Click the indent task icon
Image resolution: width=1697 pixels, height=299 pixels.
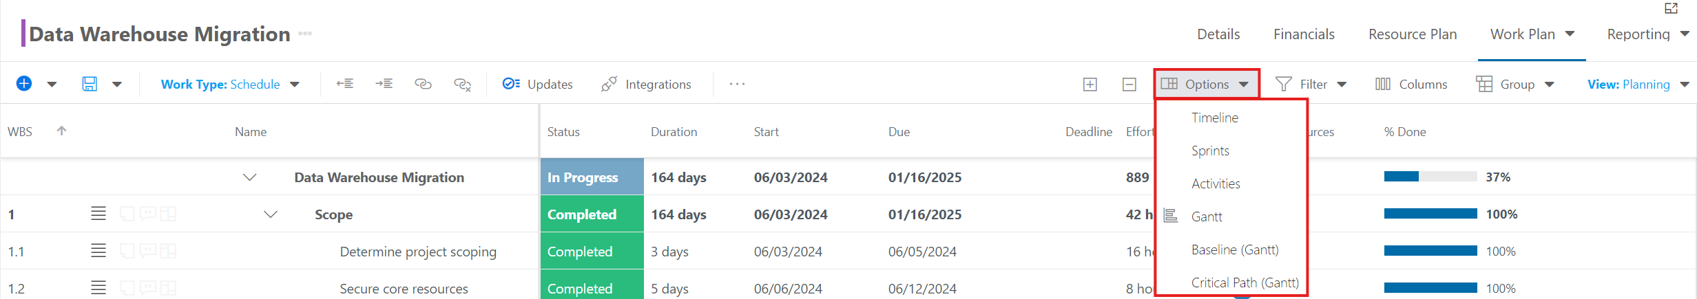pyautogui.click(x=384, y=84)
